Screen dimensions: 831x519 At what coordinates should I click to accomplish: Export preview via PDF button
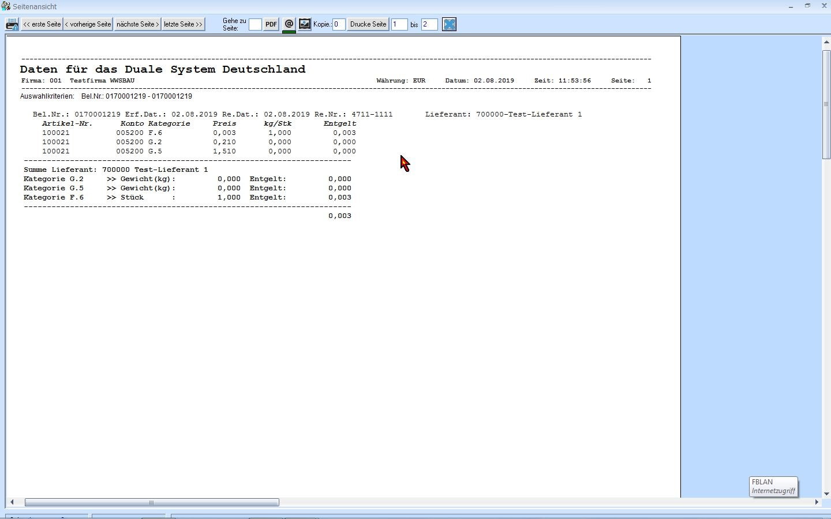click(x=271, y=24)
